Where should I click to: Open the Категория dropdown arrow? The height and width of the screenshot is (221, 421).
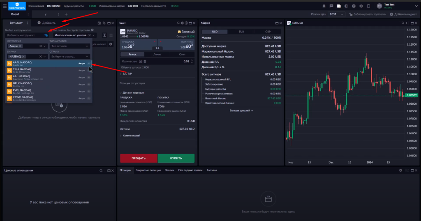pos(44,46)
